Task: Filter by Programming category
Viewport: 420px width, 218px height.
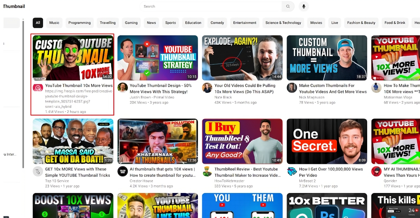Action: (80, 23)
